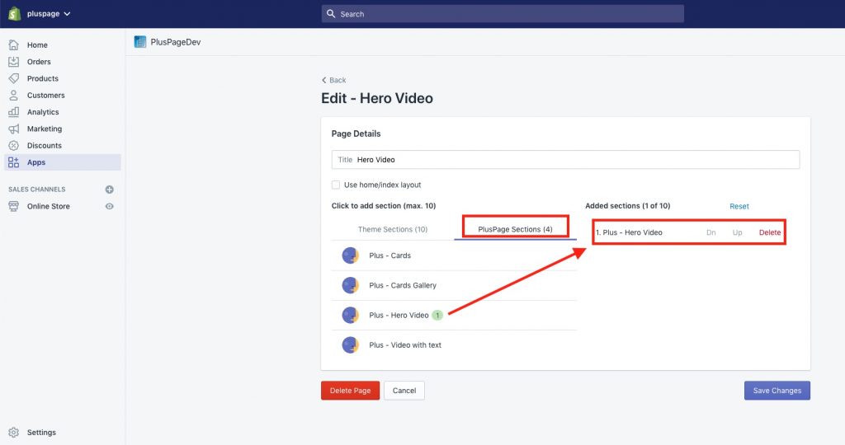845x445 pixels.
Task: Click the red Delete Page button
Action: [350, 391]
